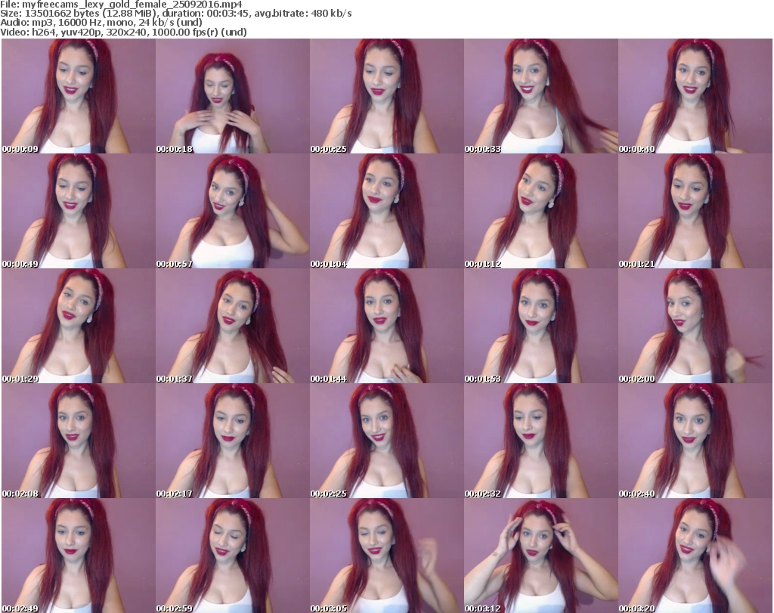Select the thumbnail frame stamped 00:02:00
774x613 pixels.
[x=695, y=327]
